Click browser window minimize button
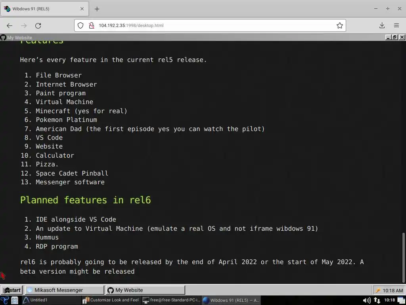This screenshot has width=406, height=305. pyautogui.click(x=376, y=9)
